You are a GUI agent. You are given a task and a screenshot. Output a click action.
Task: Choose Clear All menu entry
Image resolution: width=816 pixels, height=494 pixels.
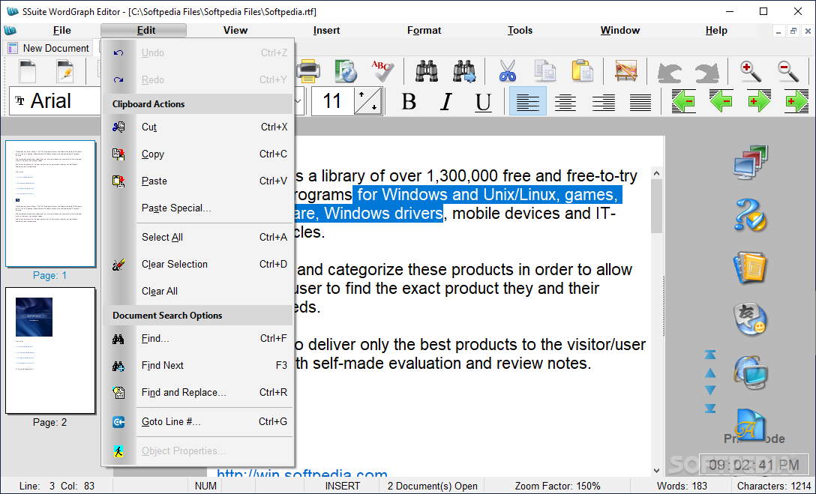(199, 291)
